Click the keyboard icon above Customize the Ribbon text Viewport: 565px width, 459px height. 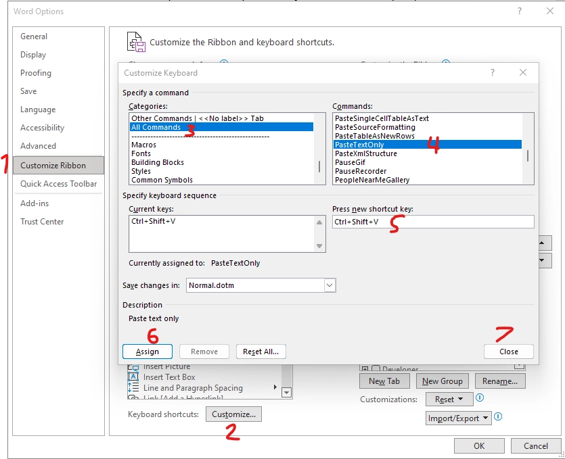click(135, 42)
